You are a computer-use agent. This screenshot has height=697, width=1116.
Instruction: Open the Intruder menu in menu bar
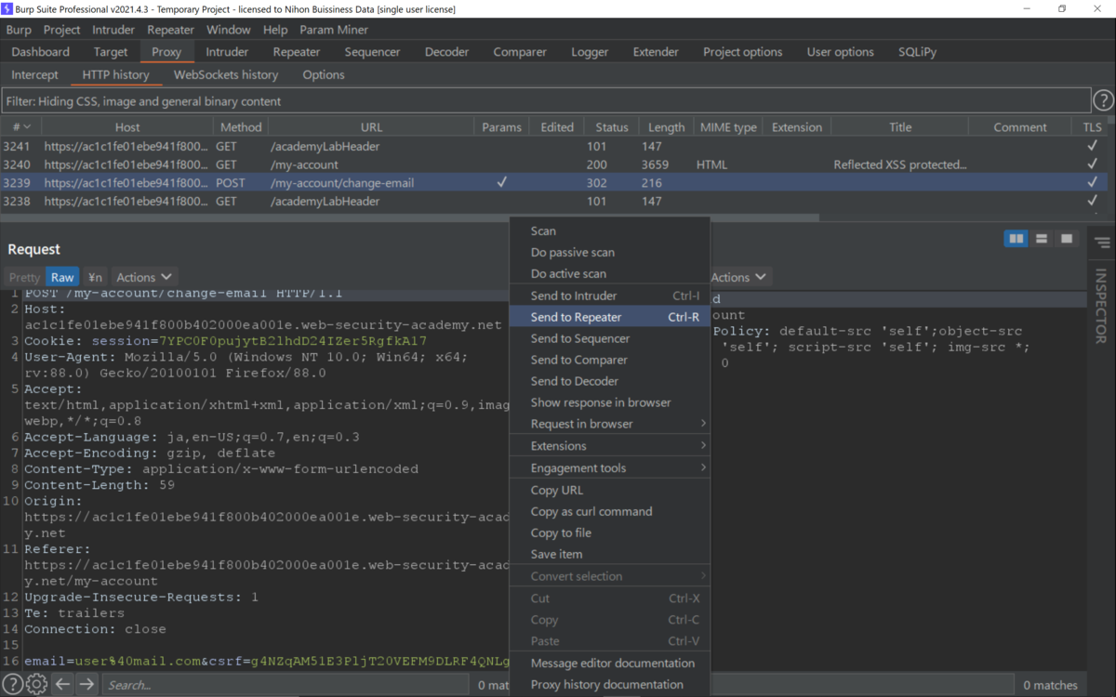(113, 30)
